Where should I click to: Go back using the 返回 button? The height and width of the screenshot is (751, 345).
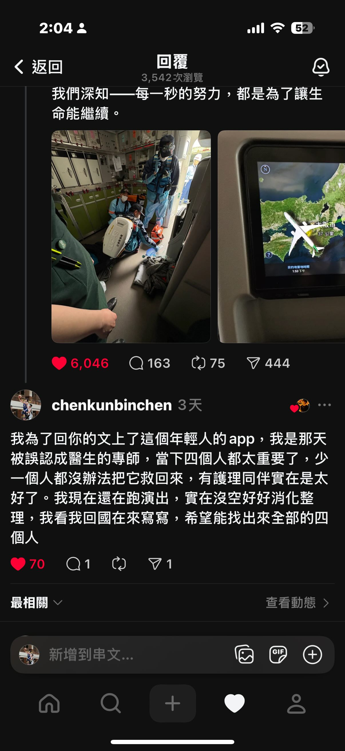[38, 67]
